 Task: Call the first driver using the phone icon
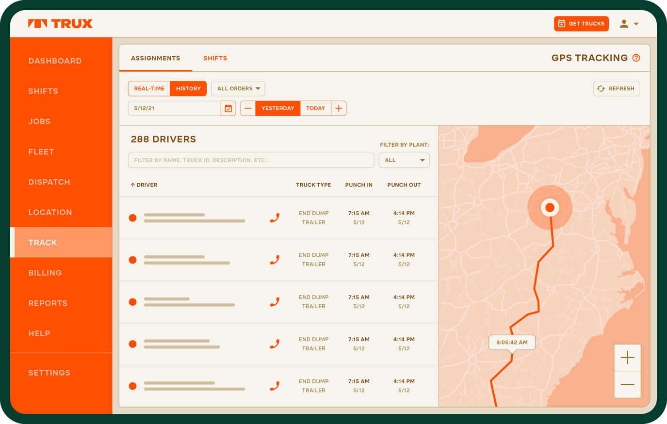click(x=275, y=218)
